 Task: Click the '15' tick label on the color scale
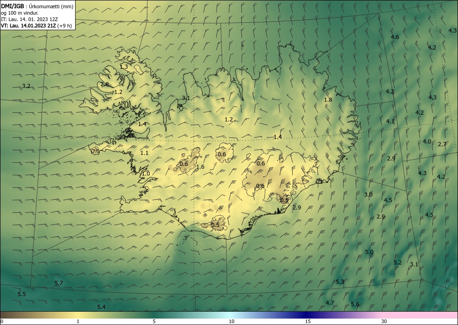tap(308, 321)
